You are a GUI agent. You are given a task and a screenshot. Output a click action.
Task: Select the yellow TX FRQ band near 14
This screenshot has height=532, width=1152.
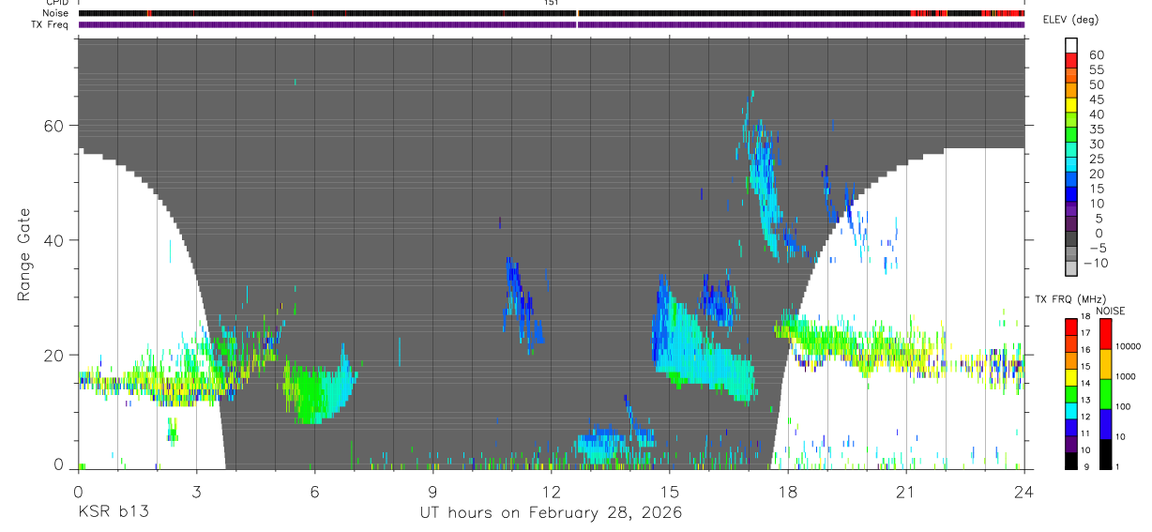(x=1071, y=377)
